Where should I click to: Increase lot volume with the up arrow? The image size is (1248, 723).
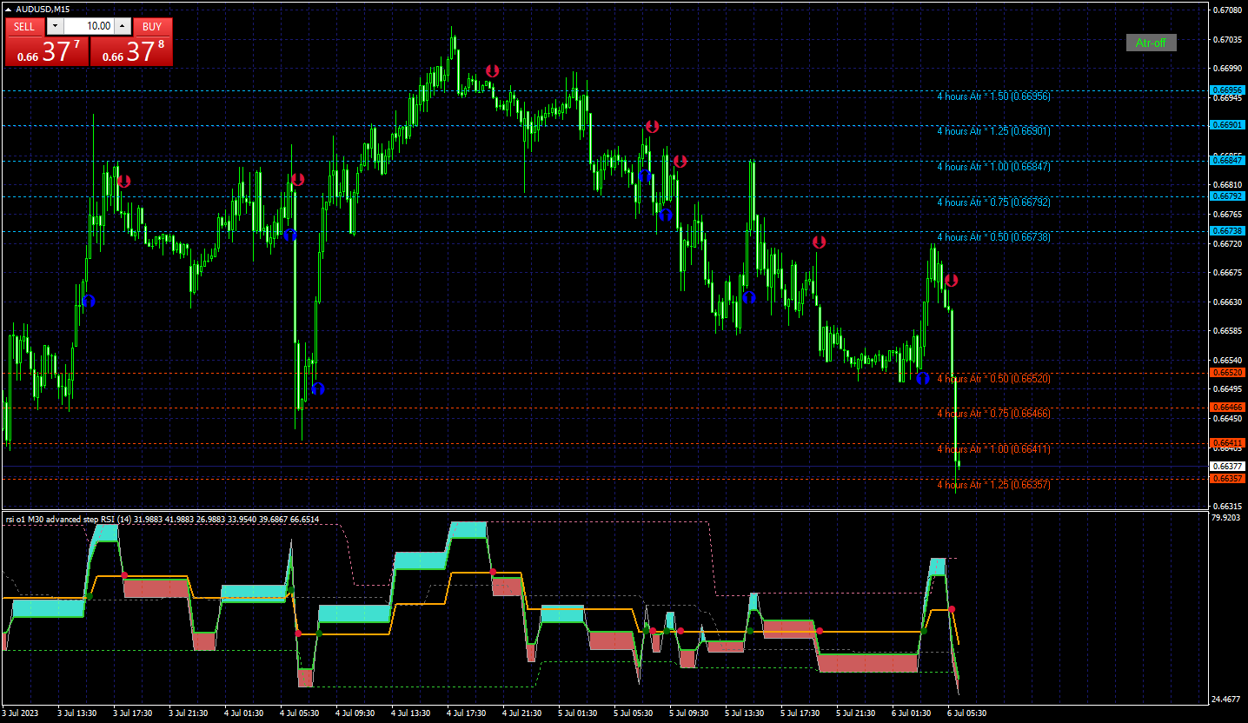pyautogui.click(x=122, y=26)
